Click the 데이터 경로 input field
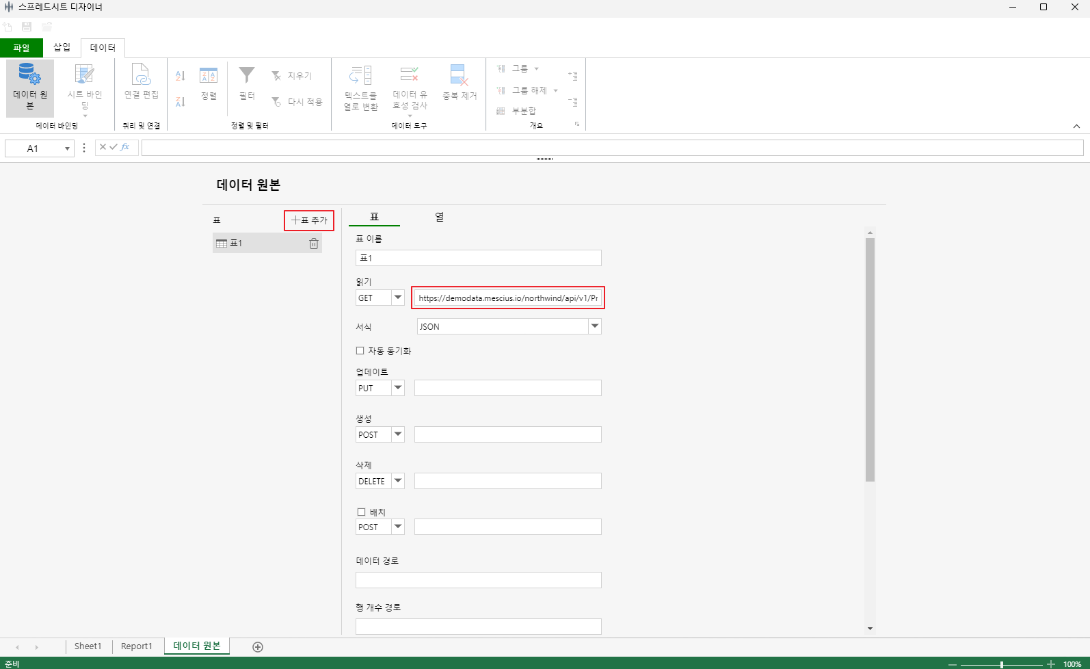1090x669 pixels. (x=478, y=580)
